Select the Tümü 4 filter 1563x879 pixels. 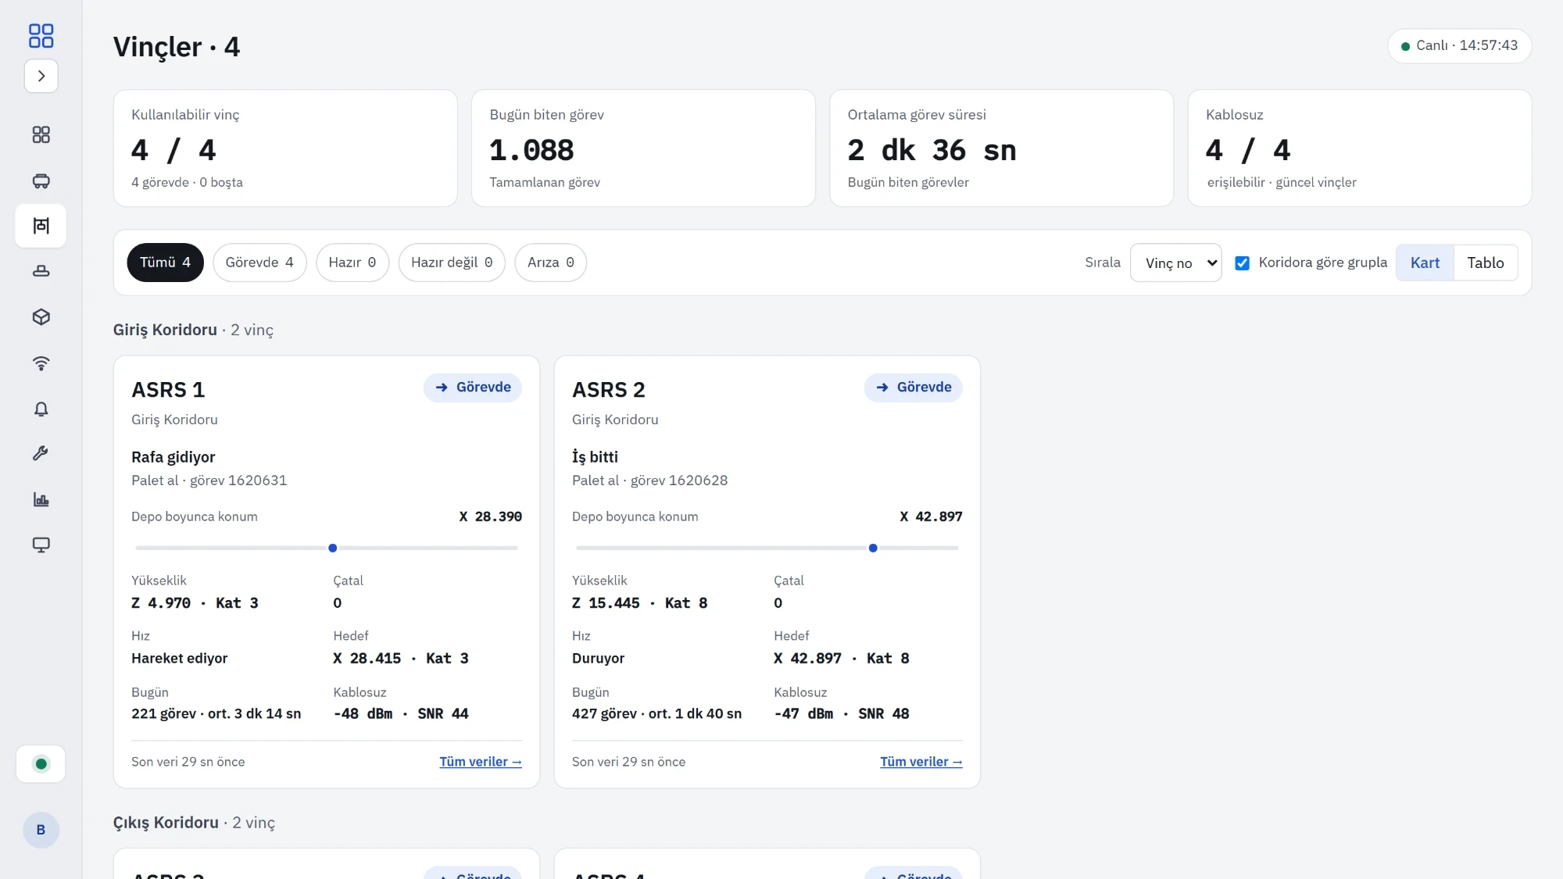pos(165,263)
